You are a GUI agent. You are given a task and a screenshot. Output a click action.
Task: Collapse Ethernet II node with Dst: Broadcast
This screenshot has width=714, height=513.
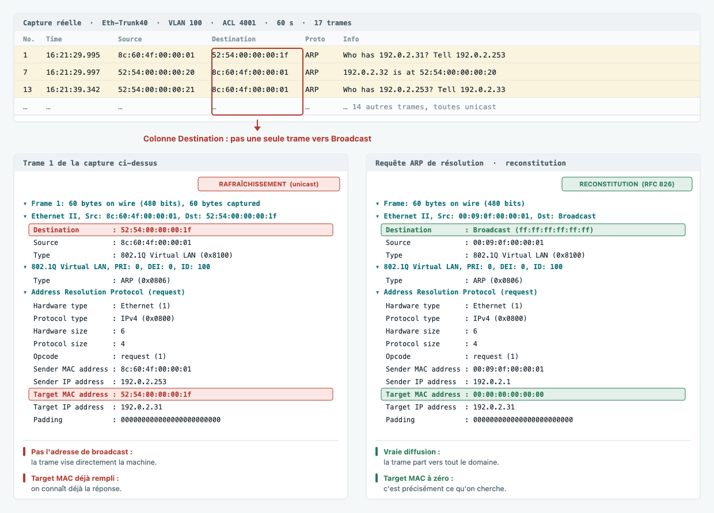coord(378,216)
